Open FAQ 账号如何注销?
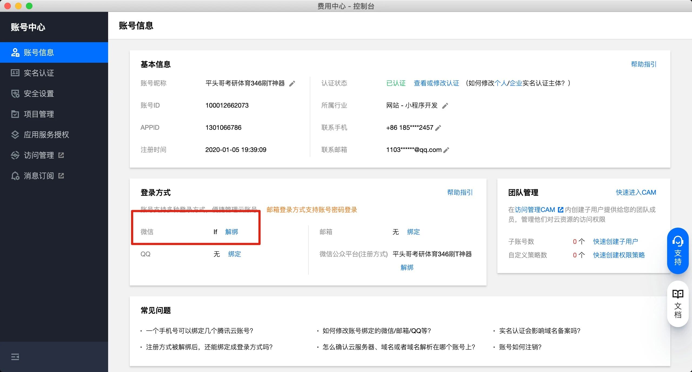 (x=520, y=347)
